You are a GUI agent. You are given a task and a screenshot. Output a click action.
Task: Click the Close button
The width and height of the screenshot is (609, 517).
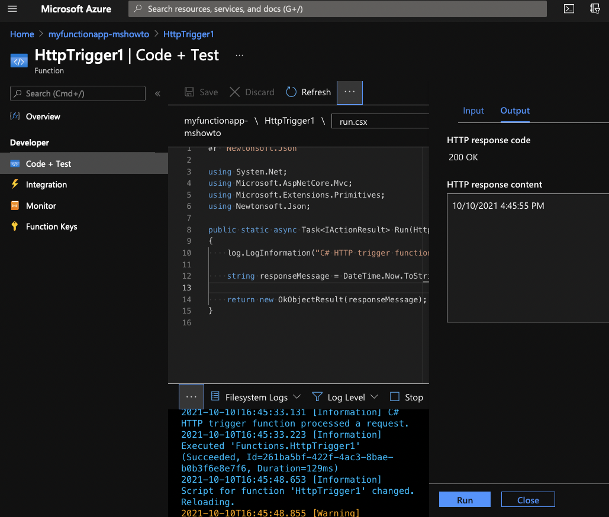(x=528, y=499)
